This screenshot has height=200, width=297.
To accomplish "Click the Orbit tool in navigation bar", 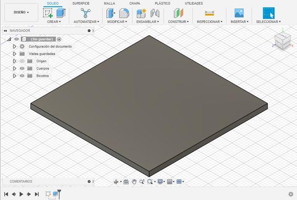I will point(116,181).
